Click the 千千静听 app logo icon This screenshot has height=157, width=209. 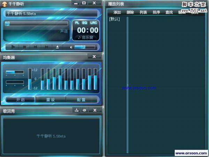[4, 4]
